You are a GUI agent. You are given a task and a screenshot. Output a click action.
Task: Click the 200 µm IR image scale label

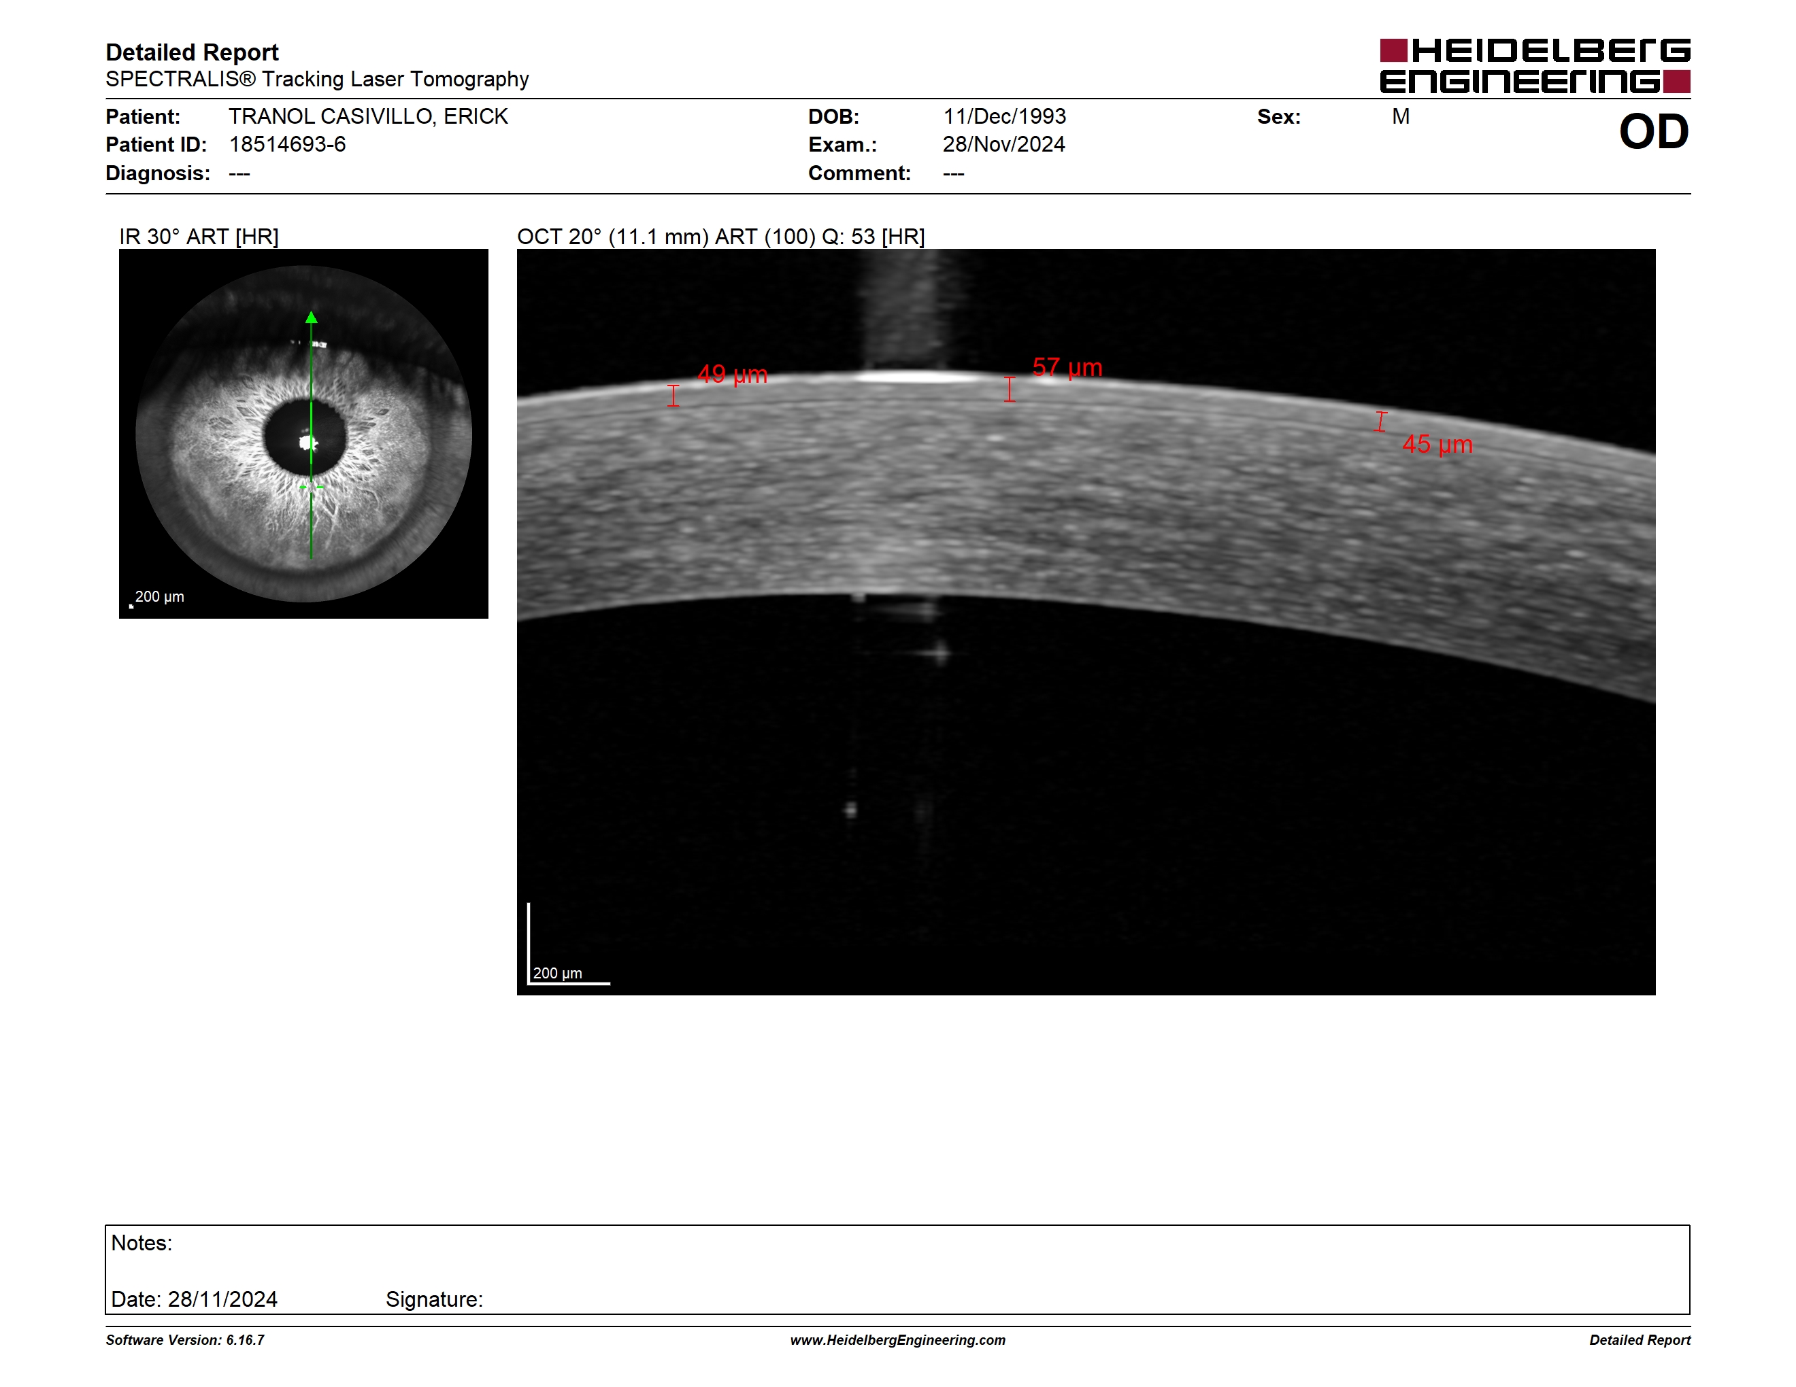(x=160, y=598)
